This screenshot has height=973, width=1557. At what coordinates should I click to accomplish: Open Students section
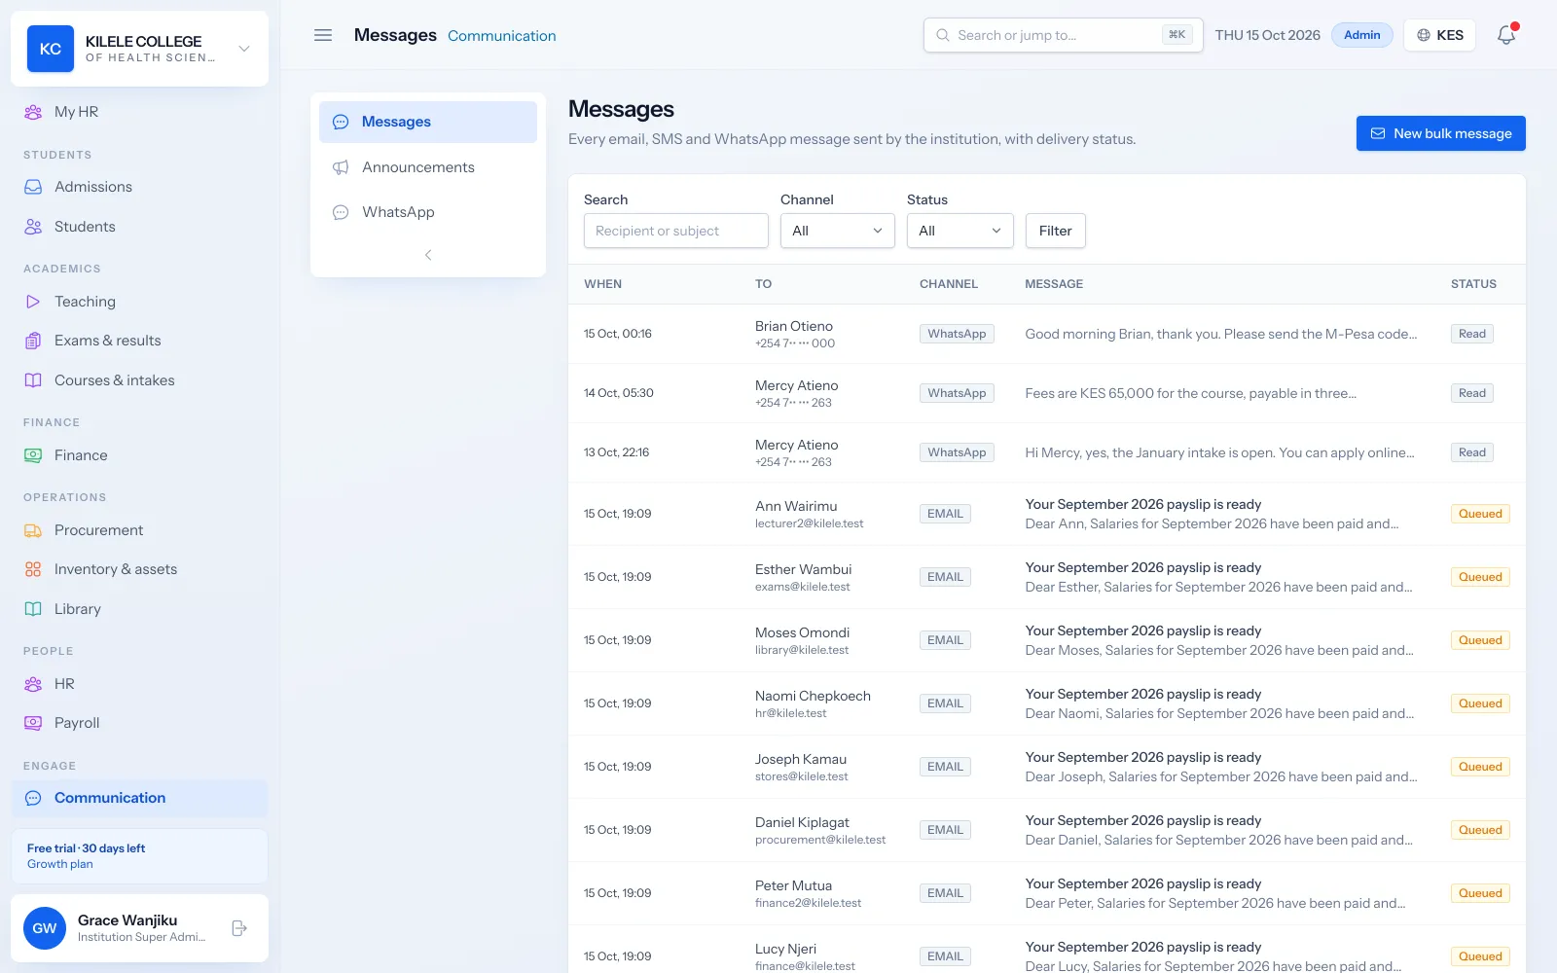(x=139, y=227)
